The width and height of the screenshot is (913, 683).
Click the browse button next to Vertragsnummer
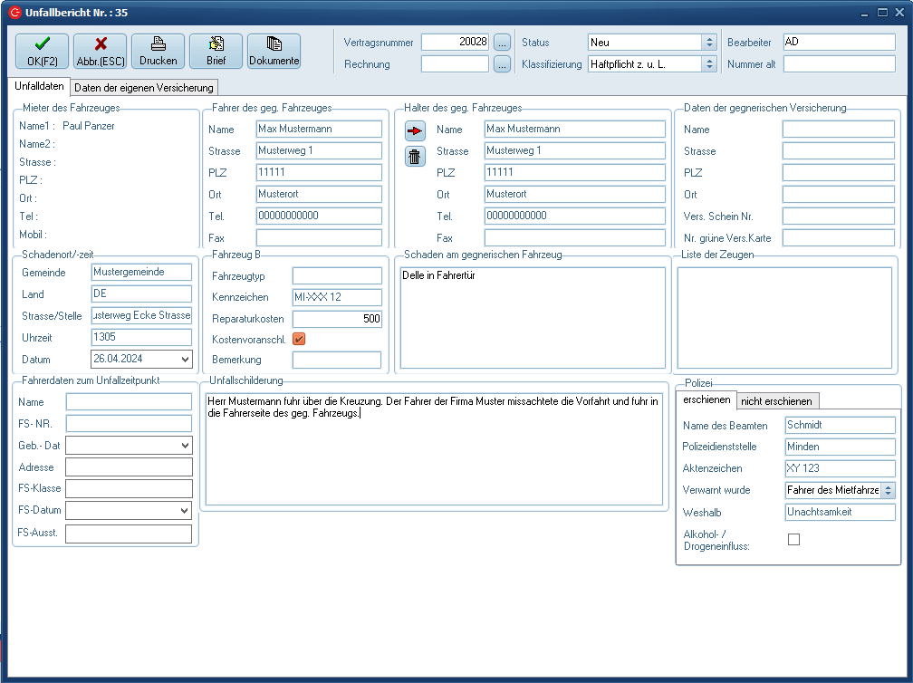coord(503,43)
